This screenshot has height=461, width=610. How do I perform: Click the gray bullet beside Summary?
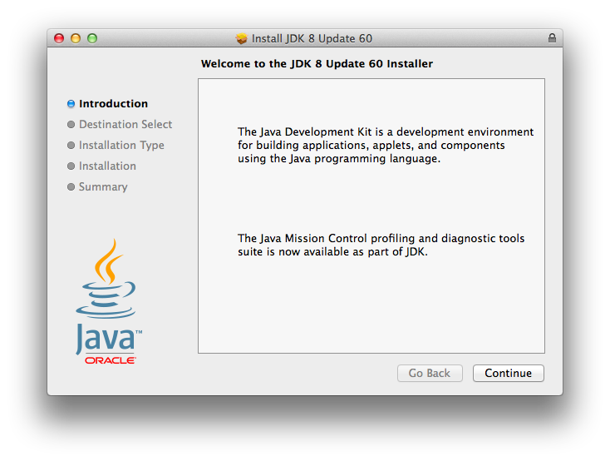click(71, 187)
